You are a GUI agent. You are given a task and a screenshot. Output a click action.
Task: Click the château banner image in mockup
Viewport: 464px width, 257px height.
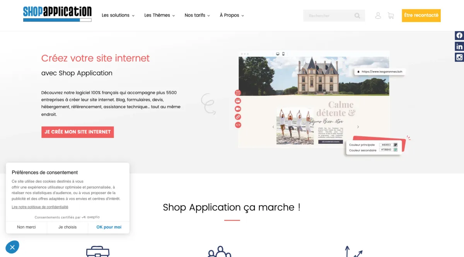(314, 76)
